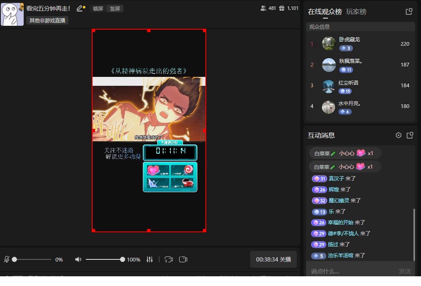Edit the stream title with pencil icon

[x=79, y=8]
